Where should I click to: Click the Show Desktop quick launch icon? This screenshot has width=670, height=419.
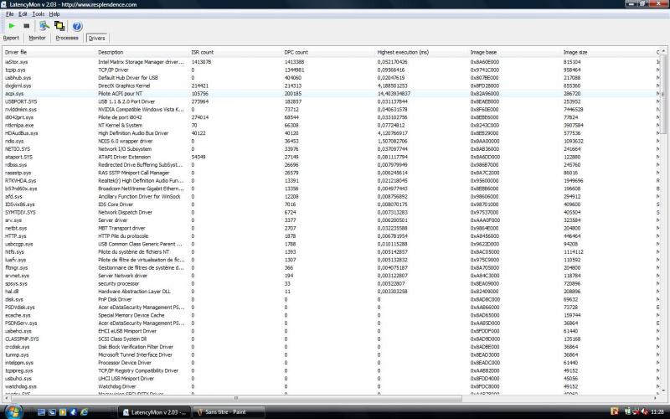(x=41, y=412)
